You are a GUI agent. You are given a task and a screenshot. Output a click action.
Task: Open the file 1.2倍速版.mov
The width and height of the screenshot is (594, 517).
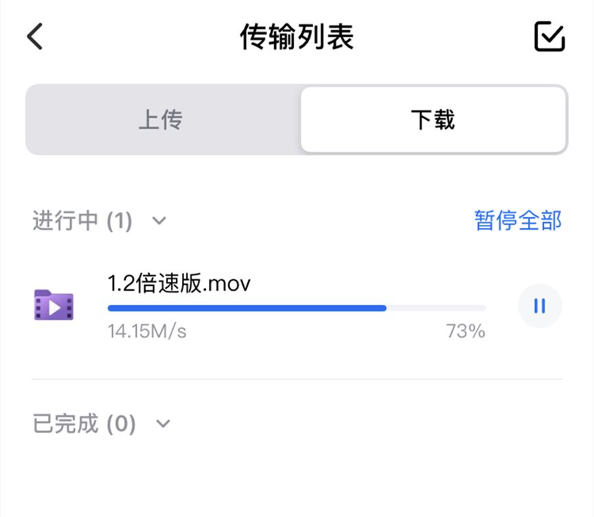click(179, 283)
